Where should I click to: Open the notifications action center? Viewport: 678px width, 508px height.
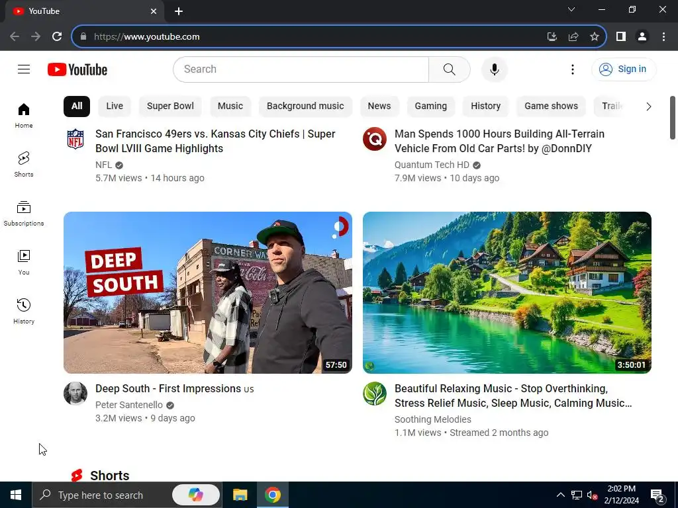coord(657,495)
